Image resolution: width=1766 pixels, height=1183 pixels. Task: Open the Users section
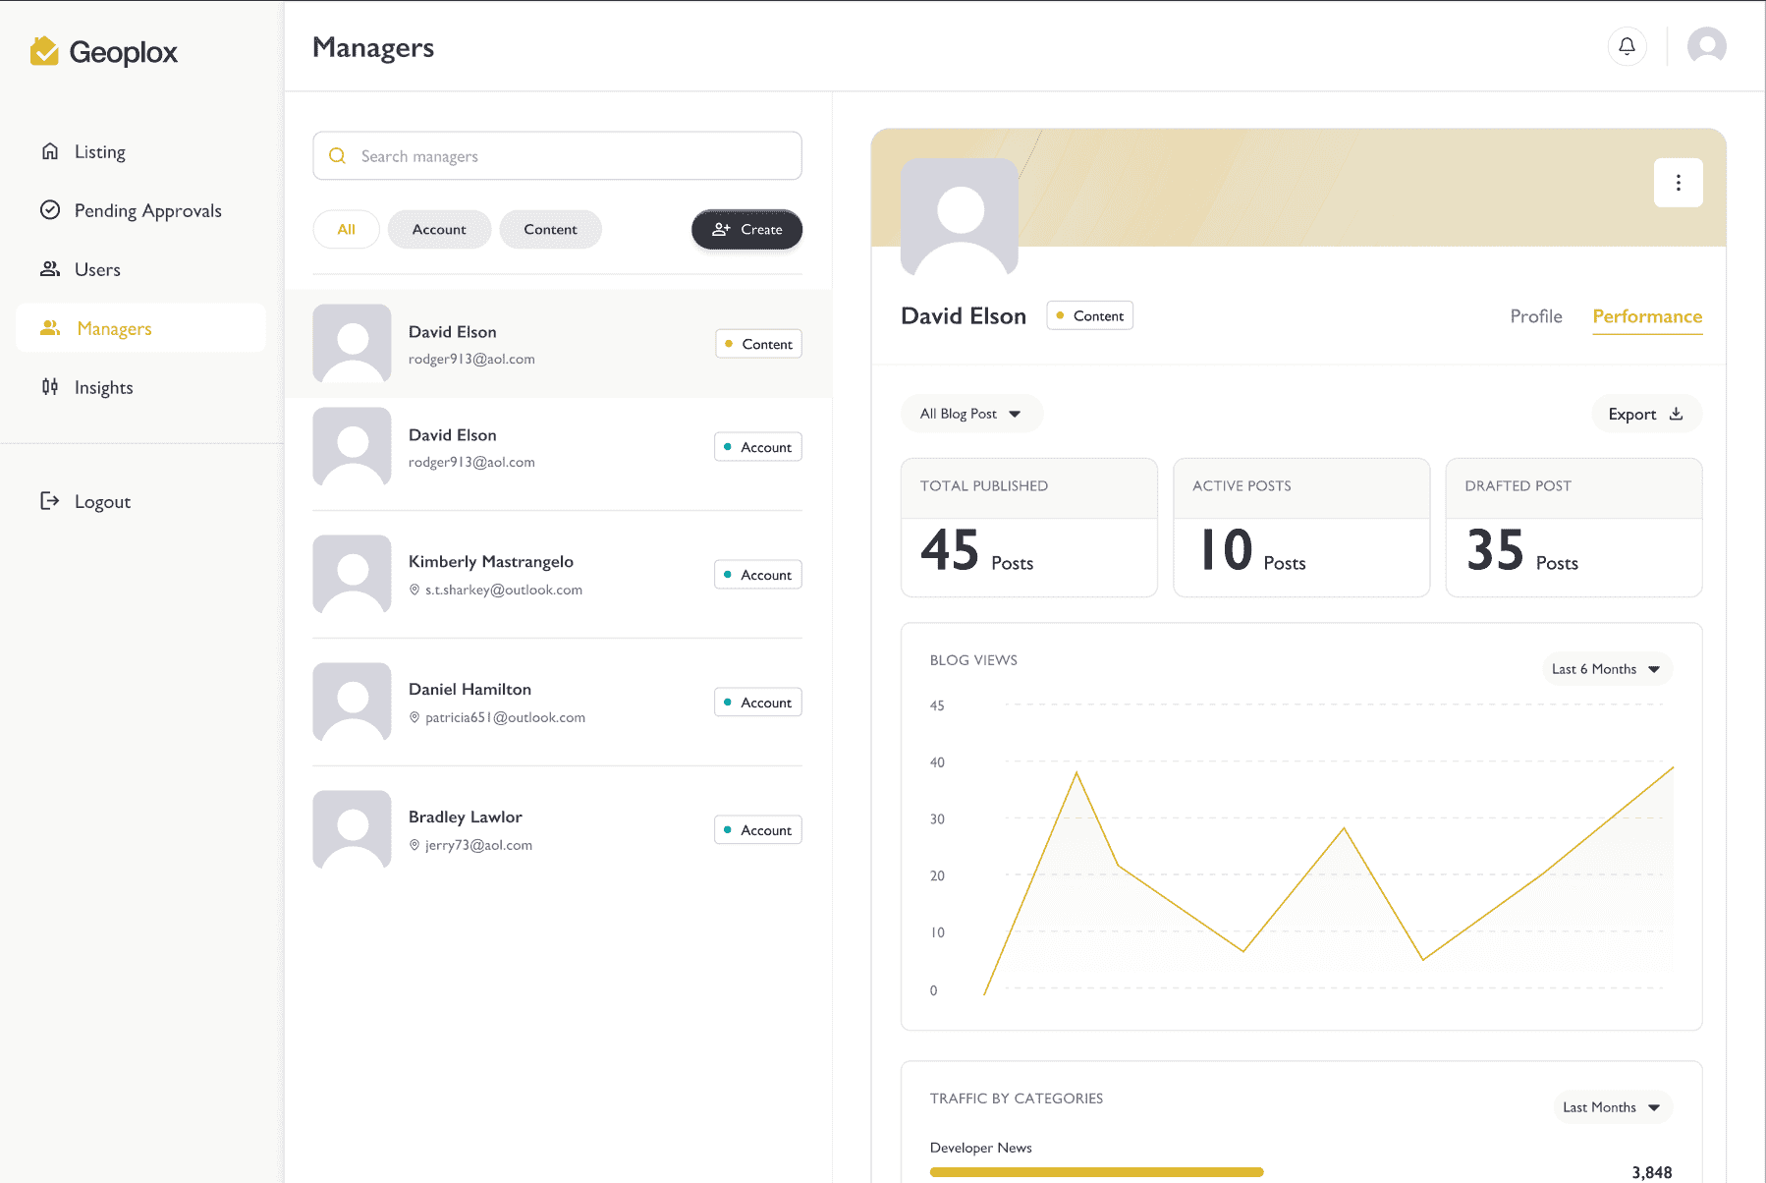coord(140,269)
